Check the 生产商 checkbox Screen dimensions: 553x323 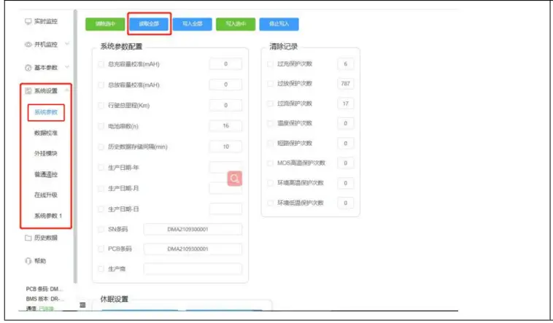tap(101, 269)
